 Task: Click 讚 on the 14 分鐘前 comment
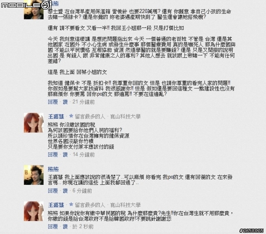click(x=65, y=154)
